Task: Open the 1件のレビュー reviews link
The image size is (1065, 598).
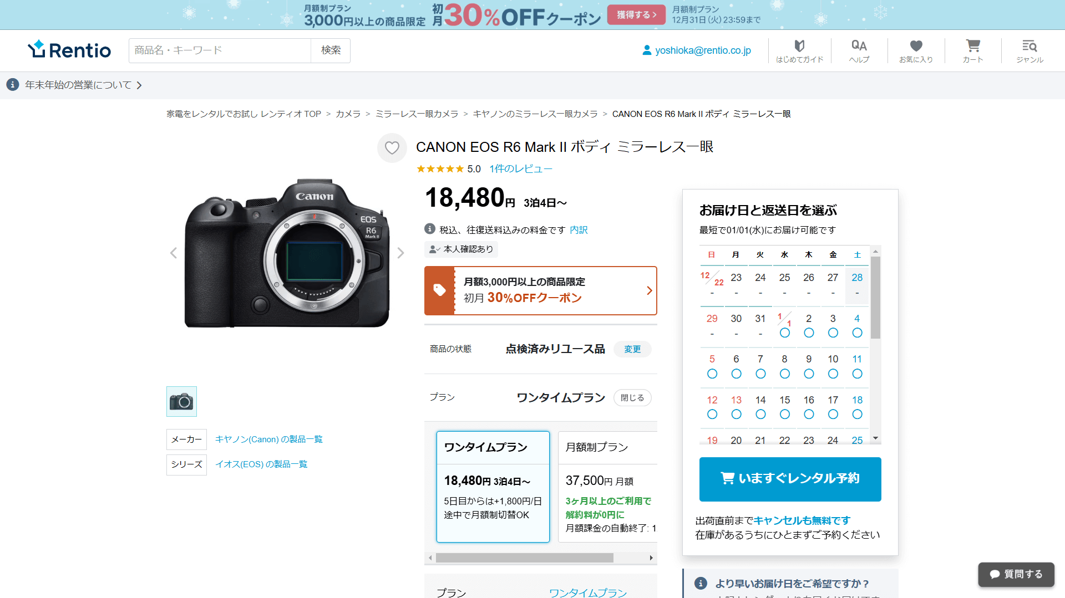Action: click(521, 169)
